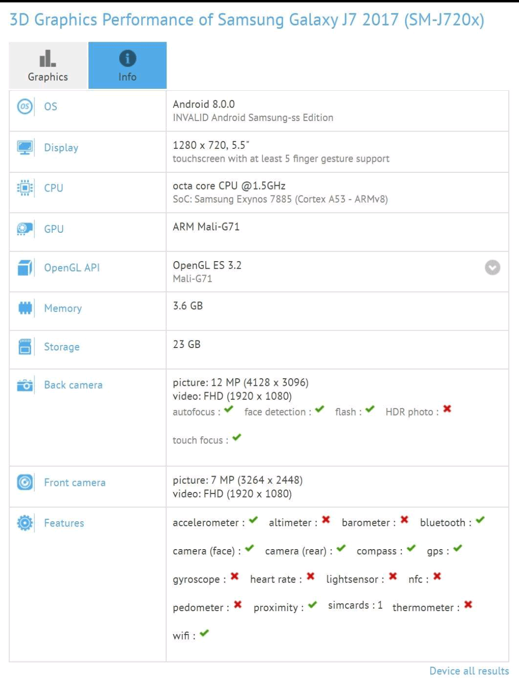Click the Android 8.0.0 text
This screenshot has height=684, width=519.
204,104
